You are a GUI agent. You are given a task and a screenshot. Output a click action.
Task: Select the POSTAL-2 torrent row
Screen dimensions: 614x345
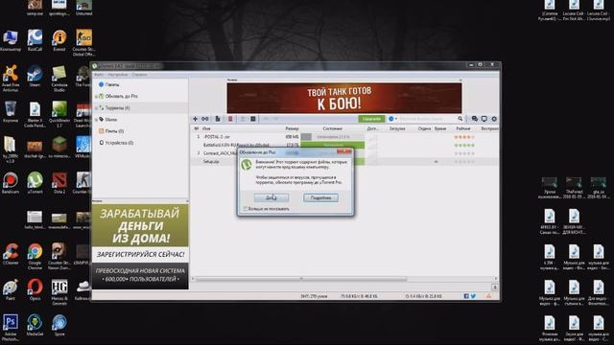click(344, 137)
